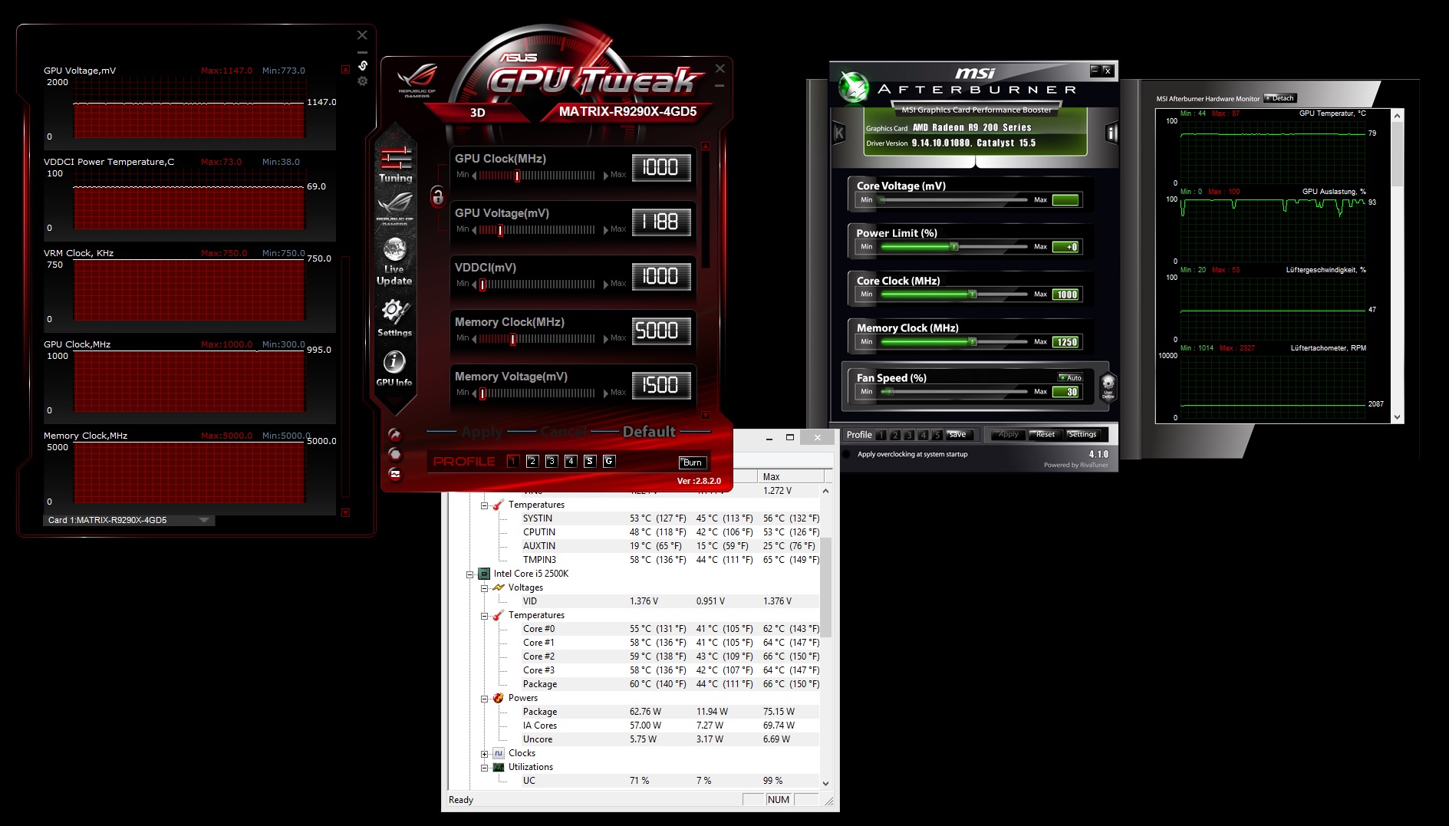
Task: Click the round arrow icon above Profile
Action: (x=394, y=434)
